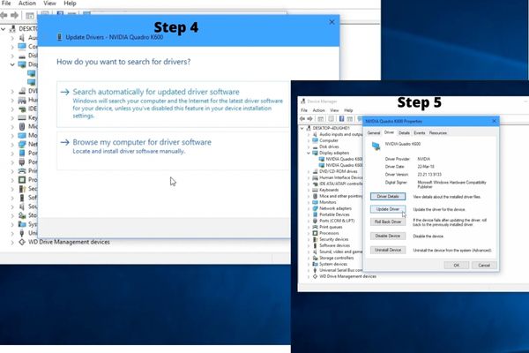Screen dimensions: 529x353
Task: Click Disk drives icon in small right Device Manager
Action: point(315,147)
